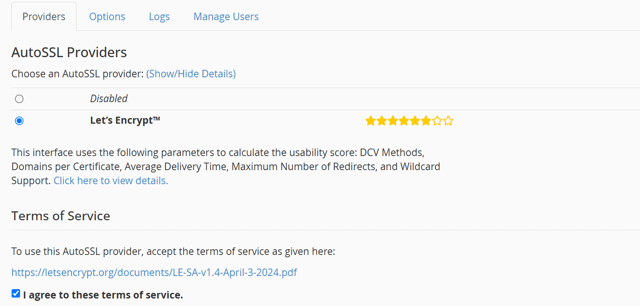Select the Let's Encrypt radio button
The height and width of the screenshot is (306, 640).
tap(19, 121)
